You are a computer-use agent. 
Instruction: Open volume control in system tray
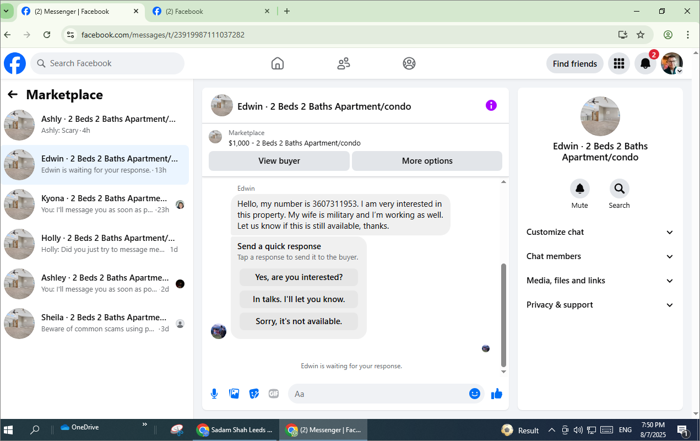(x=578, y=430)
